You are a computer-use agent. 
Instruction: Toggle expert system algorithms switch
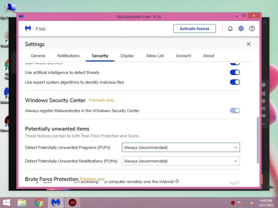[235, 82]
